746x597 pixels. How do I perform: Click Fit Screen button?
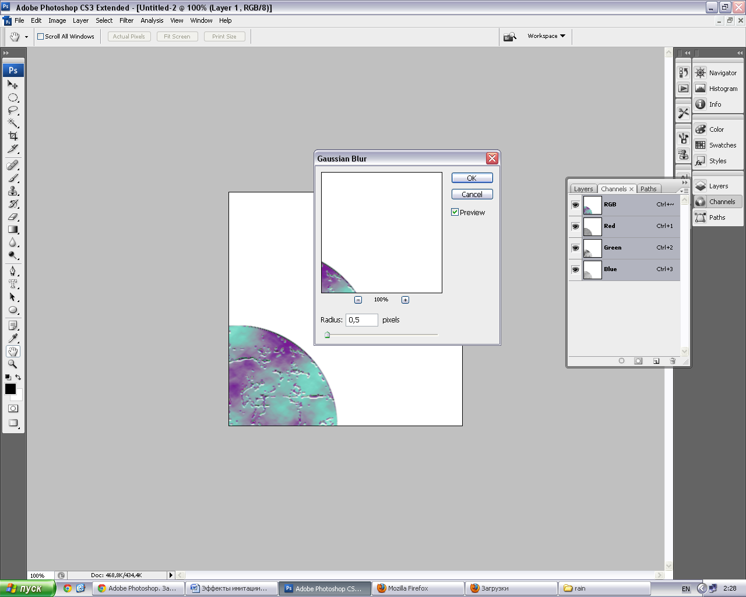(177, 36)
